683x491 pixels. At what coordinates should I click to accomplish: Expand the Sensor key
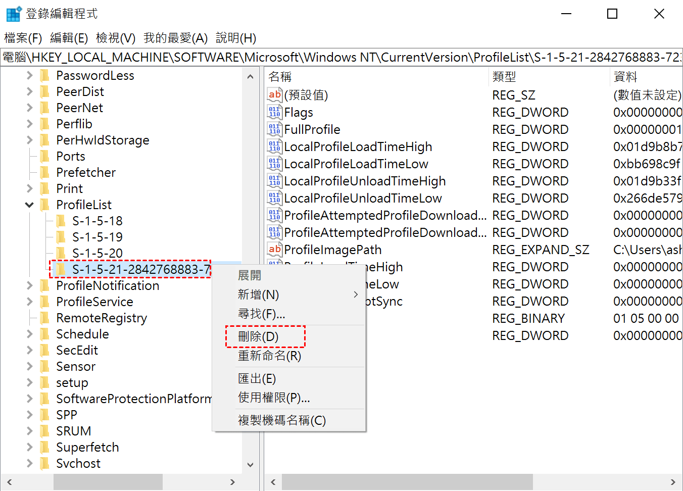click(29, 367)
